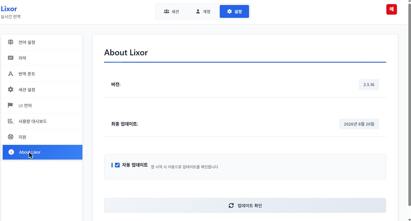Click the globe icon beside 언어 설정
411x221 pixels.
(x=11, y=42)
